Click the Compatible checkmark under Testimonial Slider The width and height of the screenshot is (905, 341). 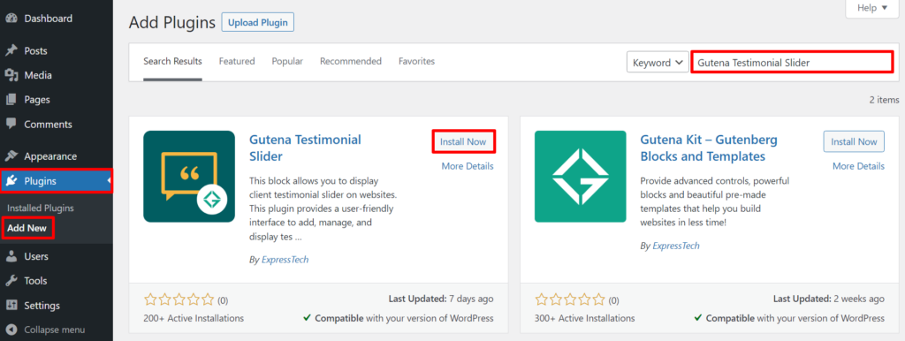[307, 318]
